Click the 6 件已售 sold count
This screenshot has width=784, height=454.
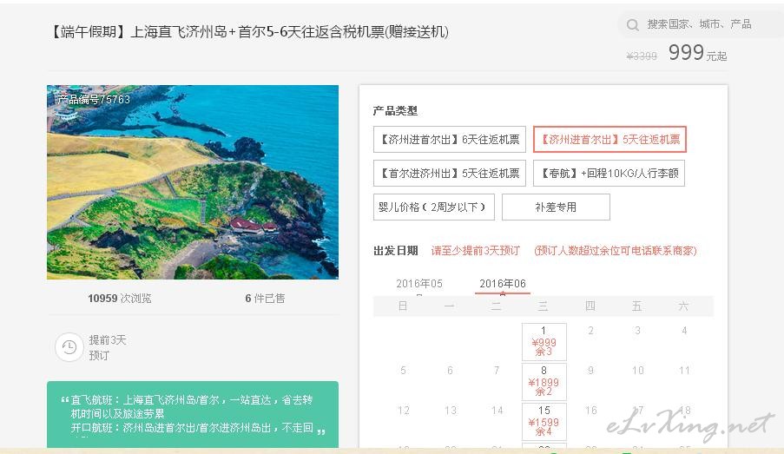click(x=265, y=299)
